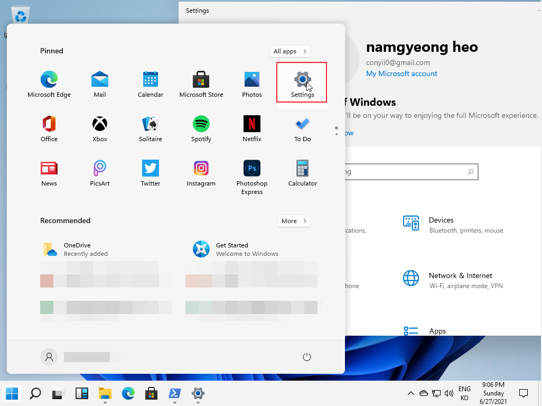Open the user account avatar menu
This screenshot has width=542, height=406.
pyautogui.click(x=49, y=357)
